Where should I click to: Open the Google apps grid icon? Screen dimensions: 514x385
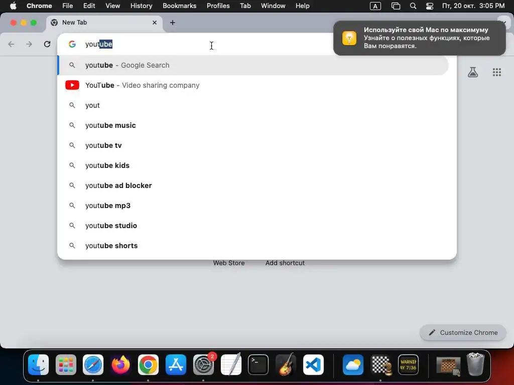(497, 72)
